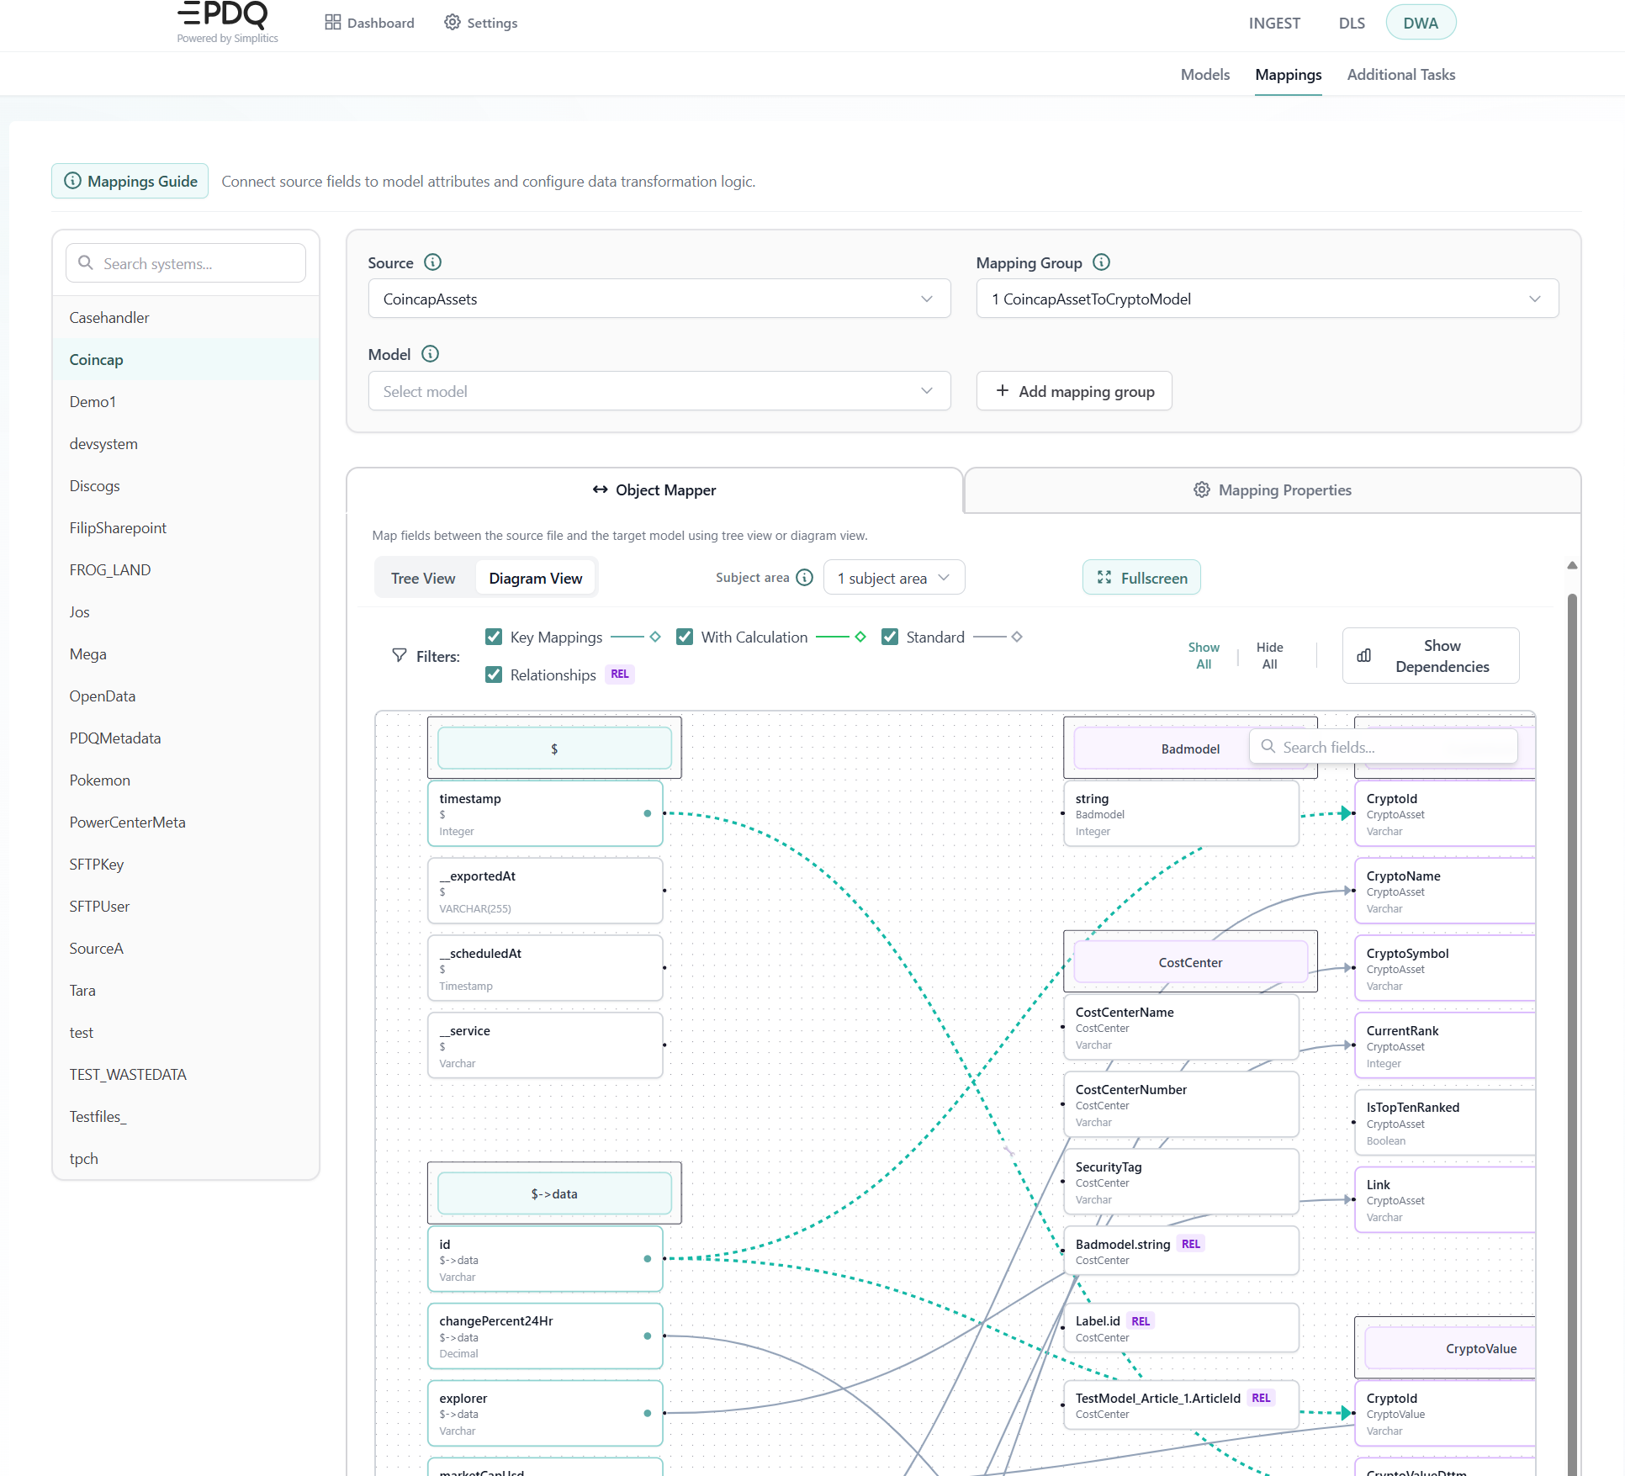Collapse the CryptoValue group header
This screenshot has width=1625, height=1476.
tap(1451, 1348)
